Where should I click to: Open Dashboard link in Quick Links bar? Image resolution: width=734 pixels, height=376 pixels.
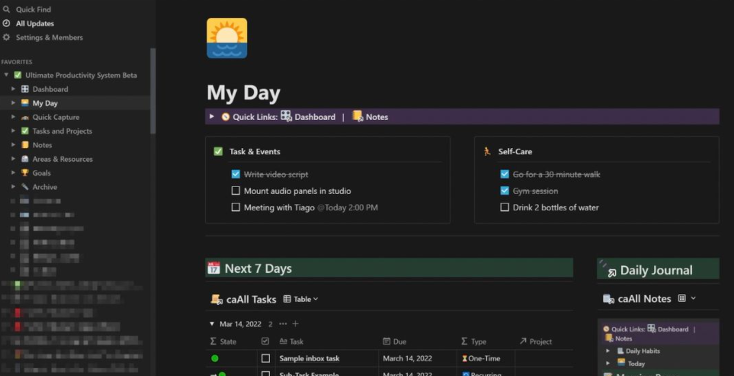[x=315, y=117]
